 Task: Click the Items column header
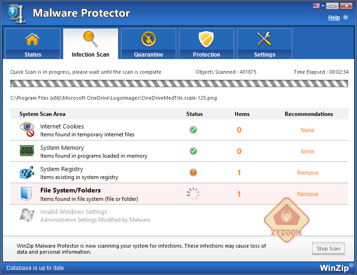click(242, 114)
